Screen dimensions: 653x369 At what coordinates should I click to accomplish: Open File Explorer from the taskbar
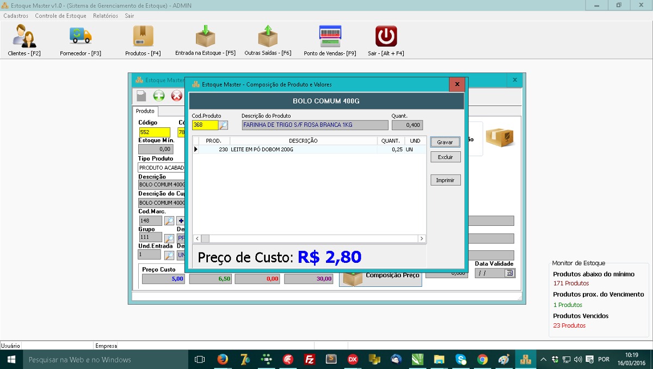click(439, 359)
